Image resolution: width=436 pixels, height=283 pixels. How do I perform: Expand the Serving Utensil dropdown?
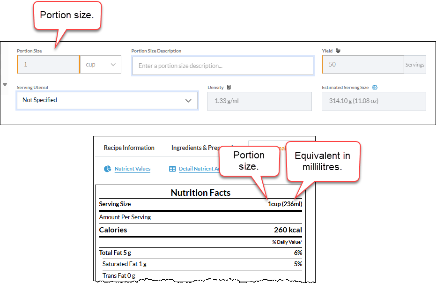107,100
